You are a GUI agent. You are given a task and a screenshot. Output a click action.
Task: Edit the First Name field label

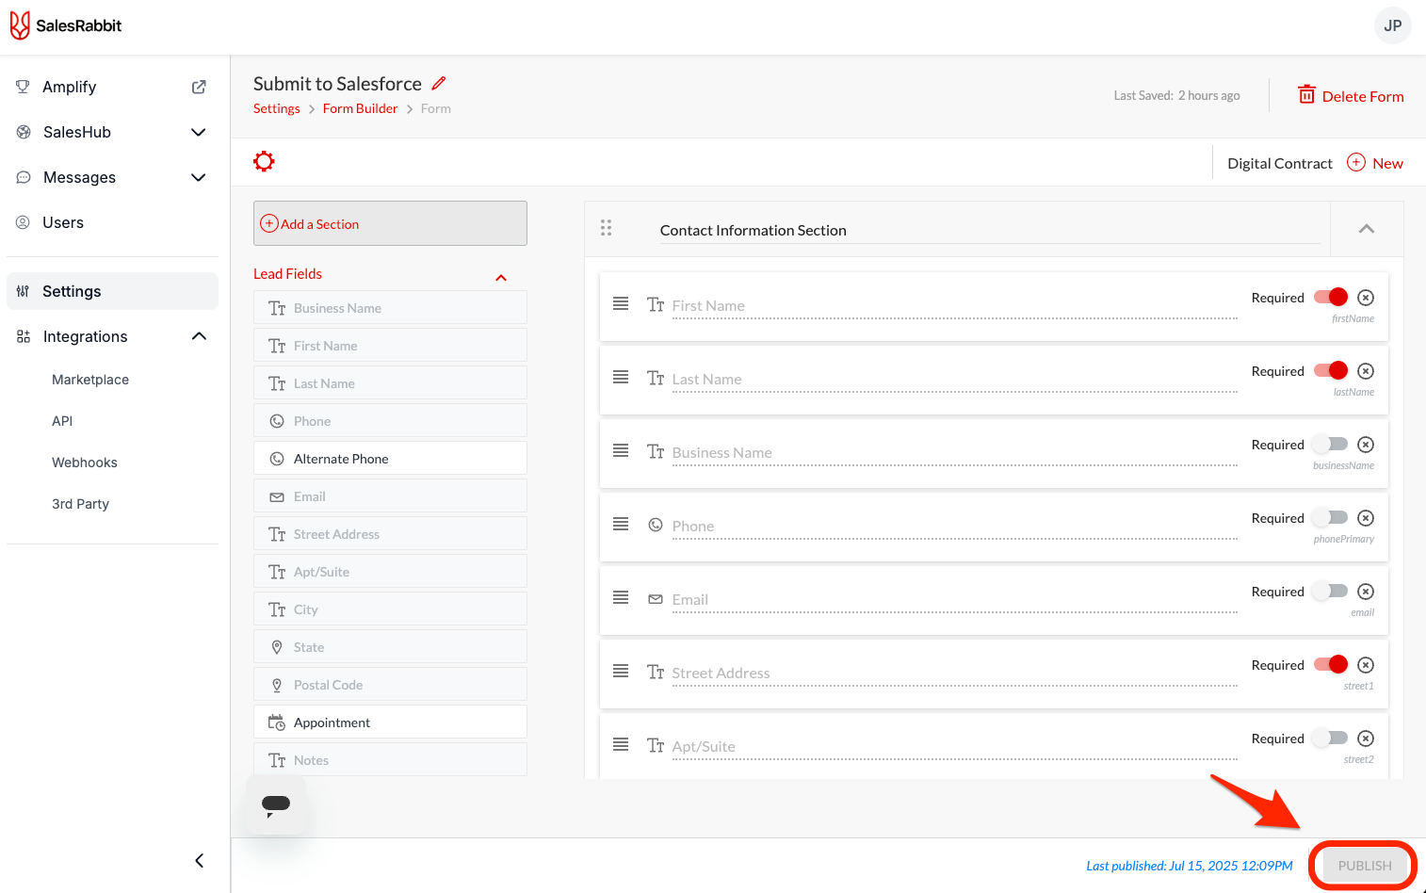coord(954,305)
